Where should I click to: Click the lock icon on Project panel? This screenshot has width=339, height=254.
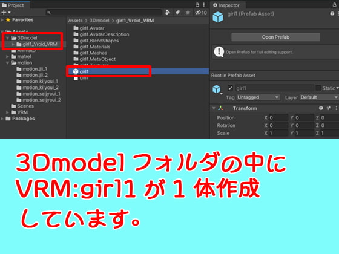(x=197, y=5)
